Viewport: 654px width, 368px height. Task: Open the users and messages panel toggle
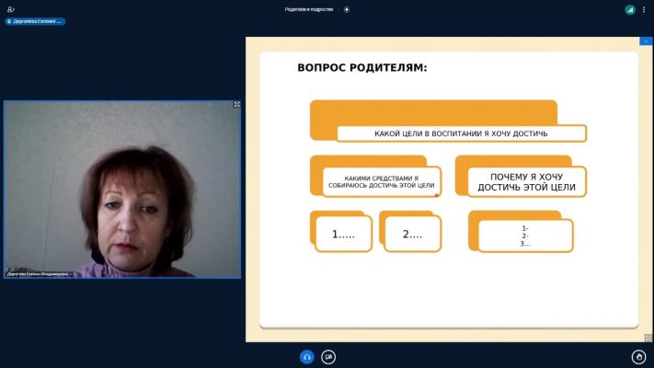point(11,9)
